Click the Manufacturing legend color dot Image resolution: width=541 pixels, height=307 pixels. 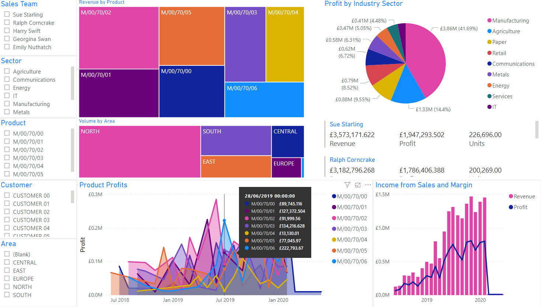(489, 21)
